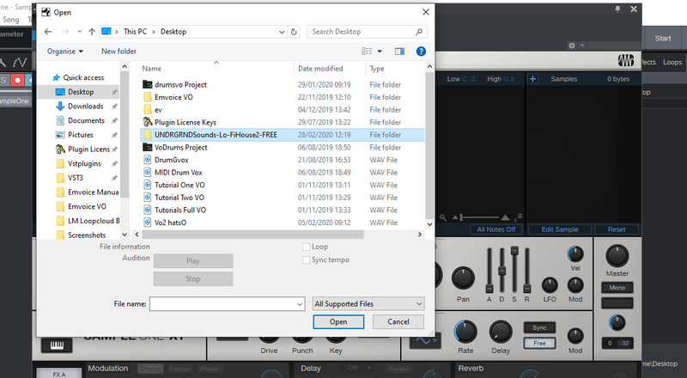Viewport: 687px width, 378px height.
Task: Expand the address bar path dropdown
Action: click(282, 32)
